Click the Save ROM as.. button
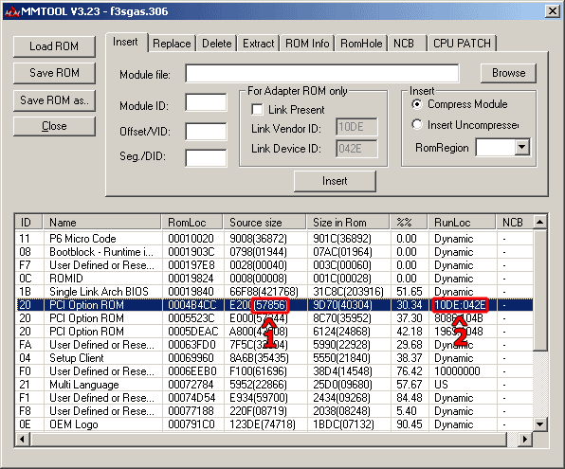This screenshot has width=565, height=469. coord(54,100)
